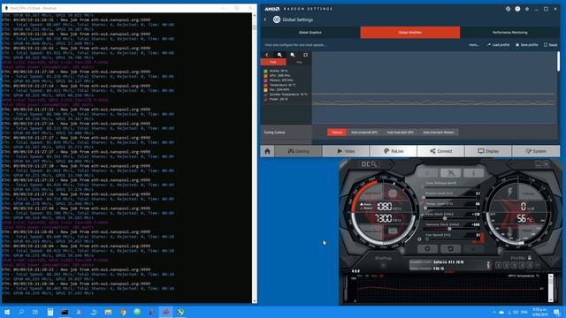This screenshot has width=566, height=318.
Task: Open the System section in Radeon Settings
Action: (536, 151)
